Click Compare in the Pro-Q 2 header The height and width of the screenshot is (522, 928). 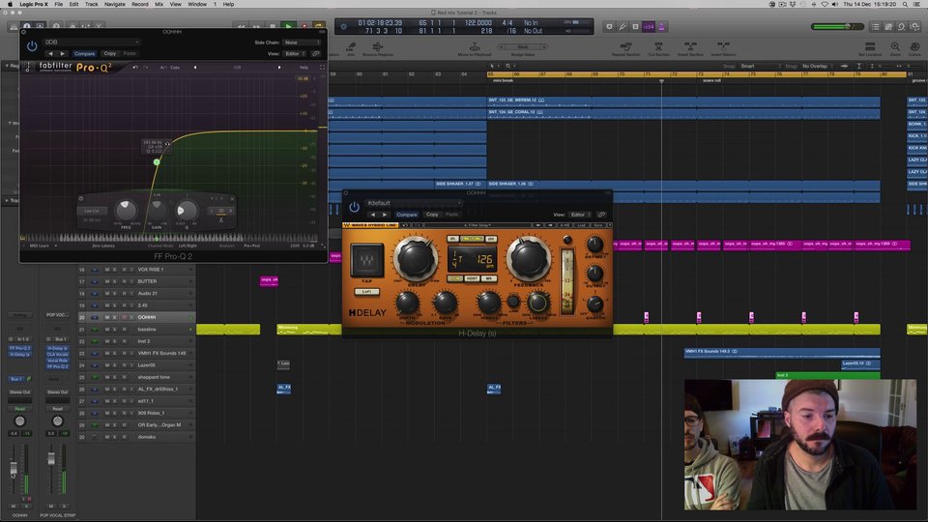(84, 54)
